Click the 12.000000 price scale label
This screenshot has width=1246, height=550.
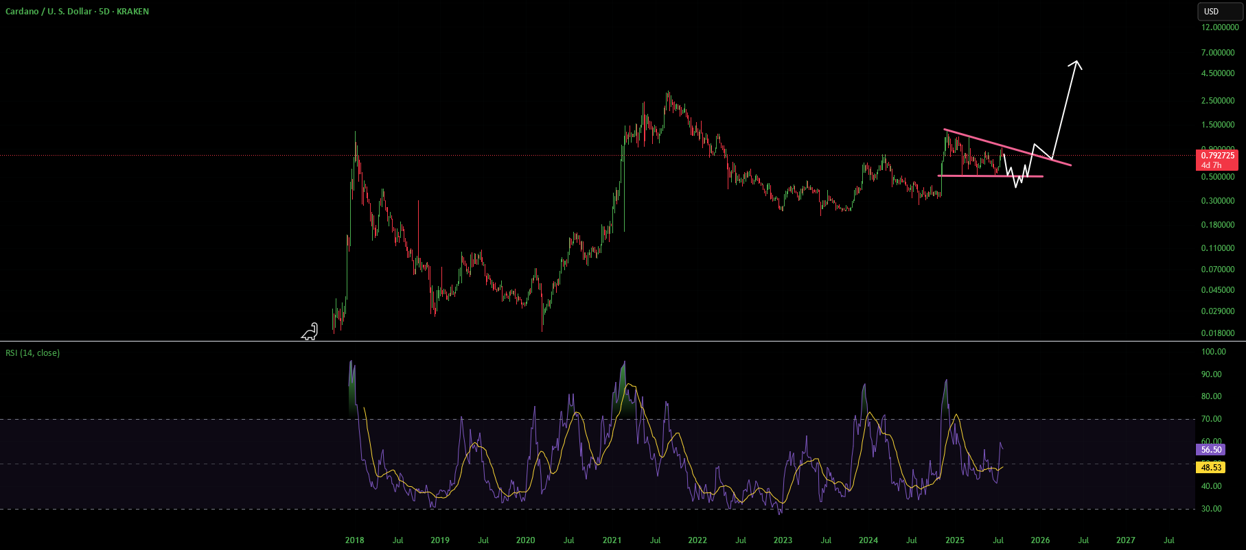coord(1220,27)
